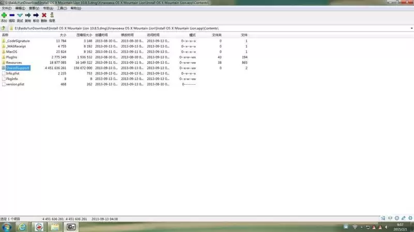Open the Tools menu
This screenshot has height=232, width=414.
point(62,8)
